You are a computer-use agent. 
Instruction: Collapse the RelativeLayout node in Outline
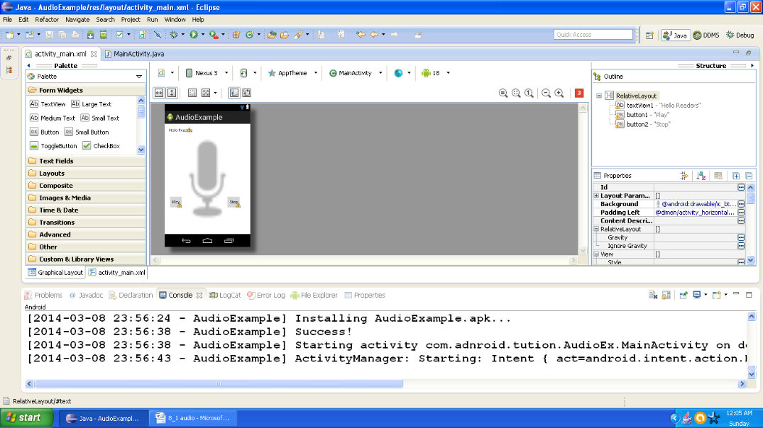(x=599, y=96)
